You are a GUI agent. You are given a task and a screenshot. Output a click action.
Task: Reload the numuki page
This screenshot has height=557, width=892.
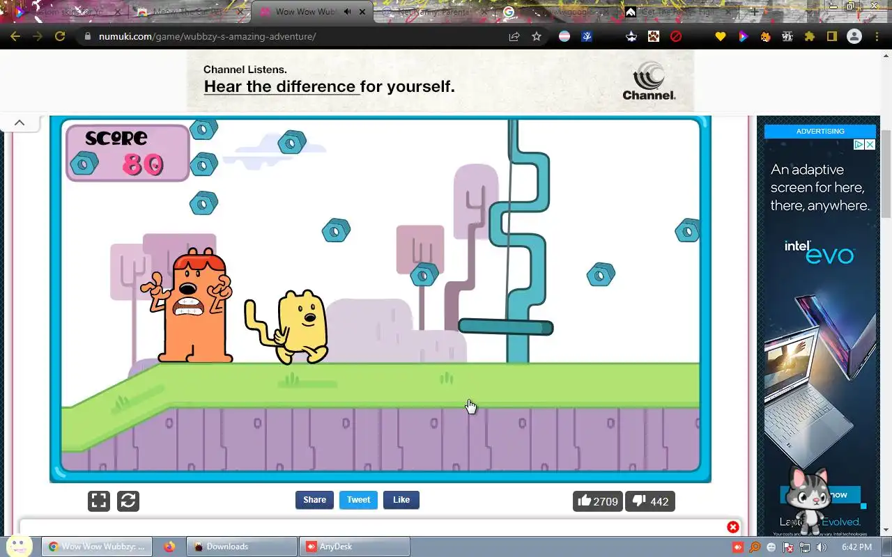pos(60,36)
